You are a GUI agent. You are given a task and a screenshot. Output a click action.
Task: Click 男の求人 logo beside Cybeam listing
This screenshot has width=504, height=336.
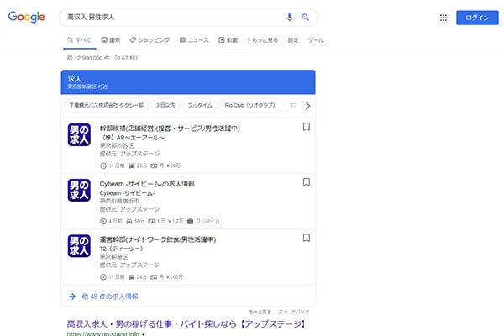(x=79, y=191)
